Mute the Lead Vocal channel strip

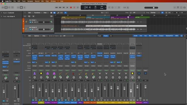[x=33, y=100]
